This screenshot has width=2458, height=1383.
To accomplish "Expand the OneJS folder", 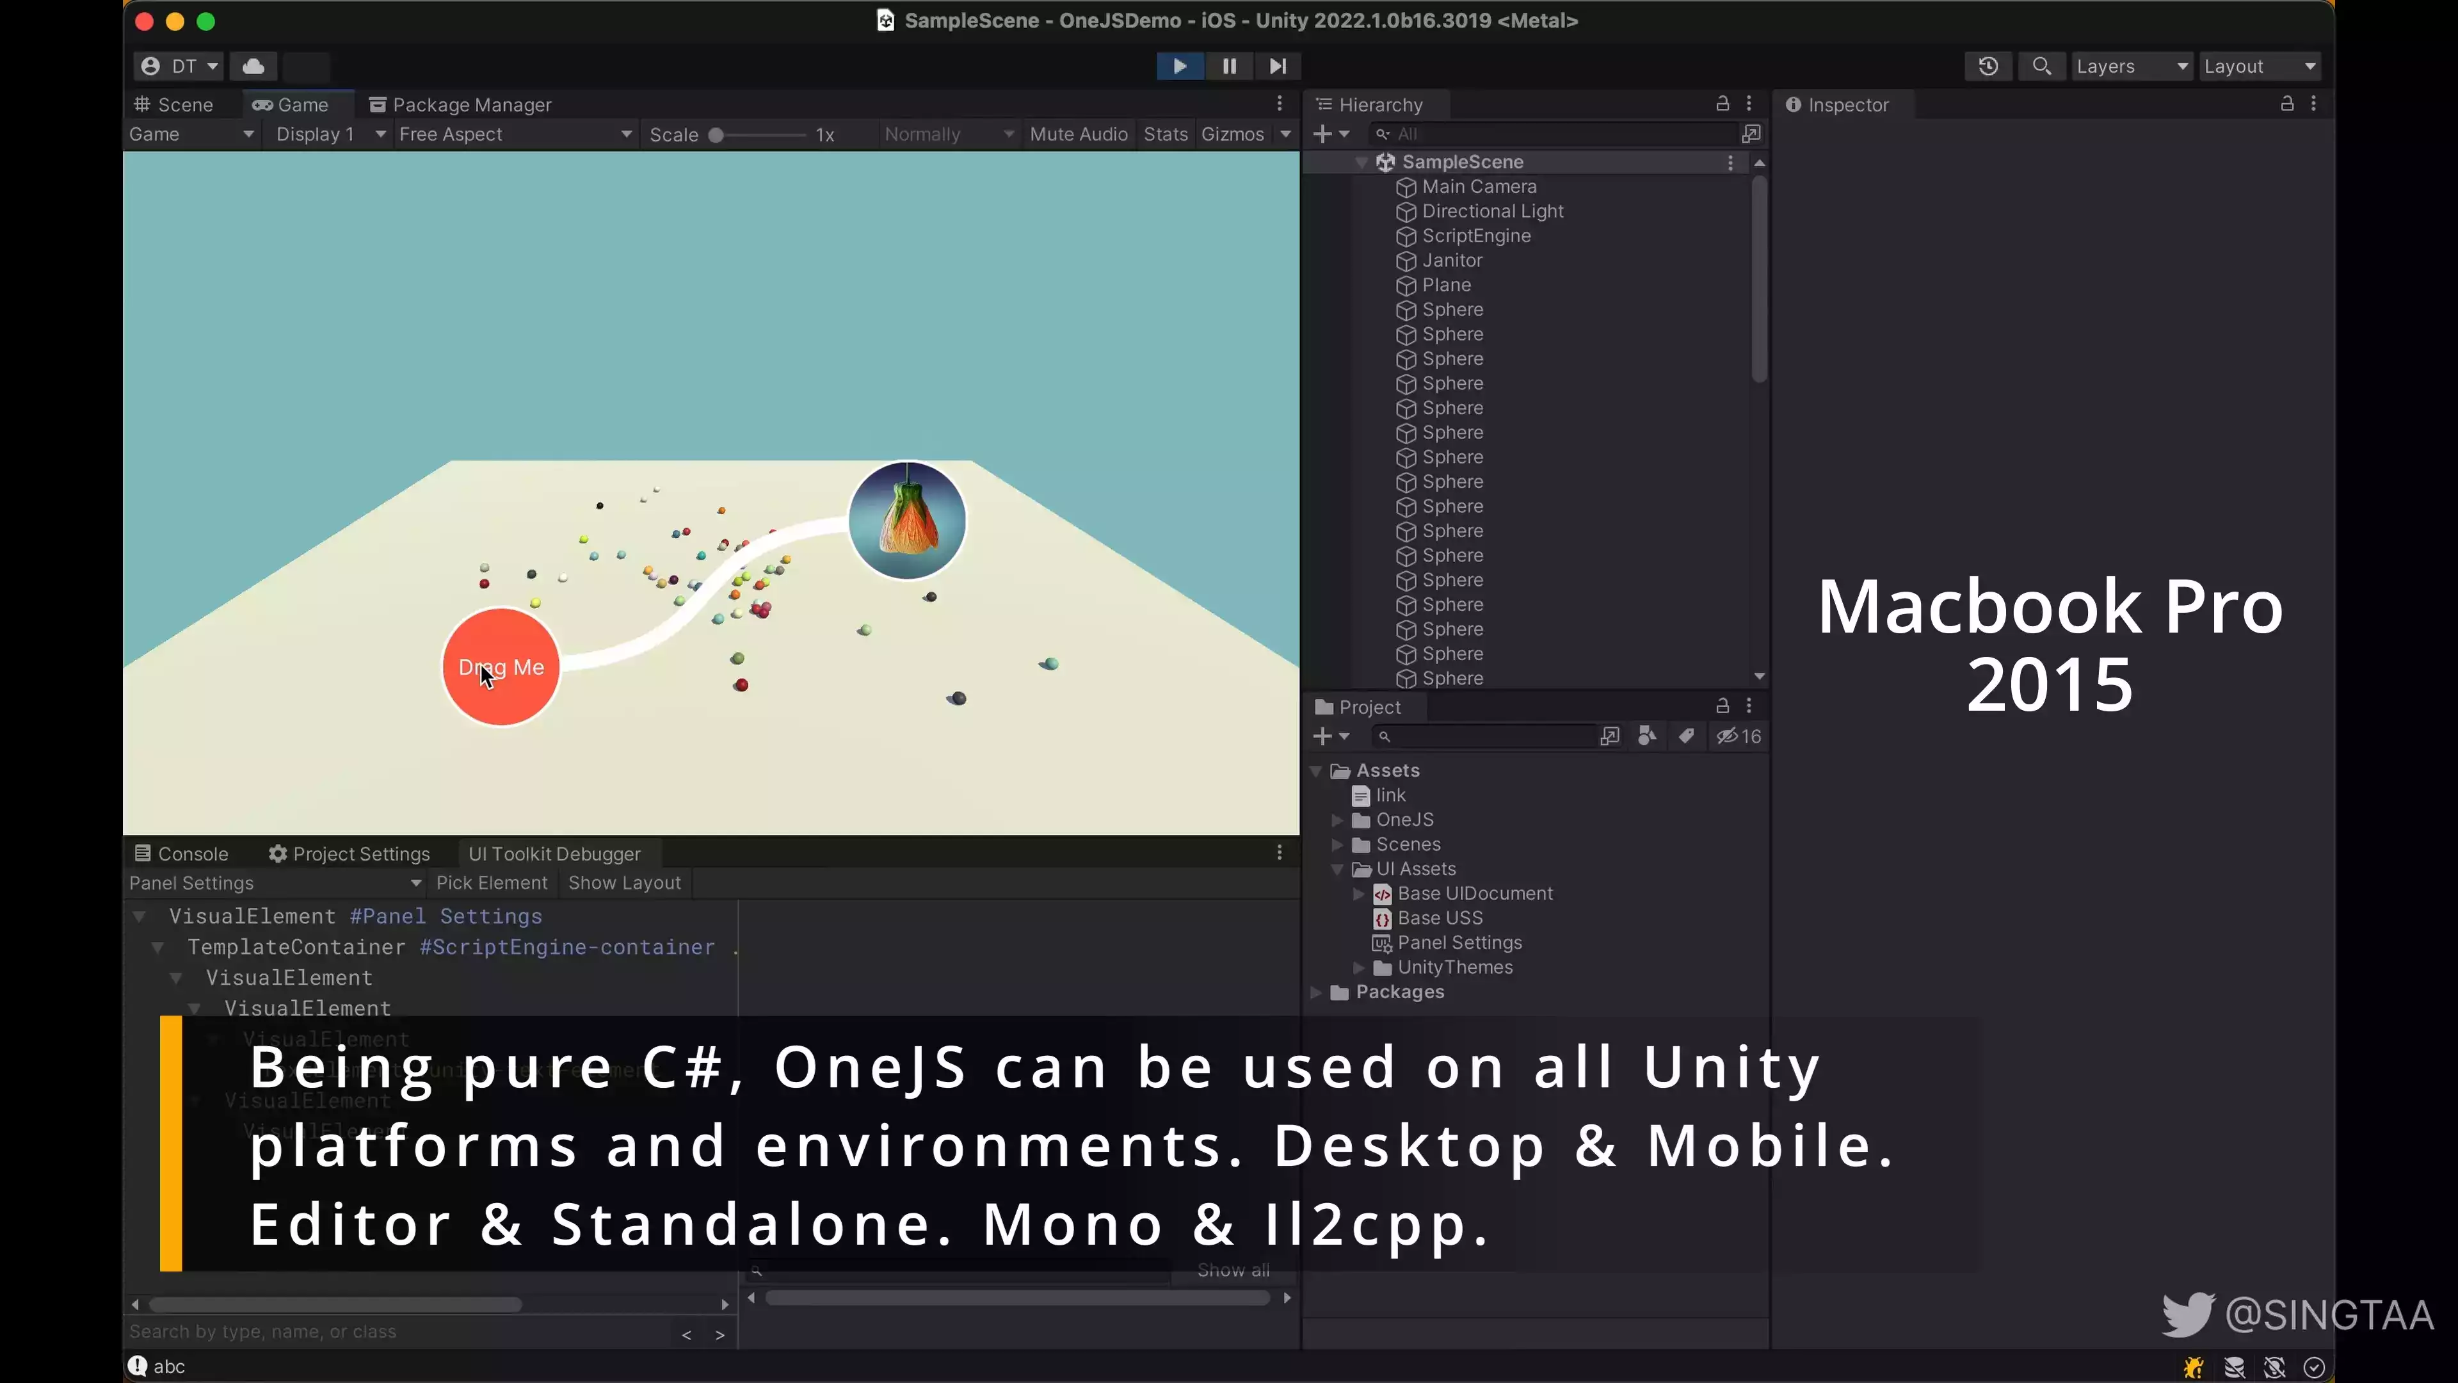I will pyautogui.click(x=1338, y=820).
